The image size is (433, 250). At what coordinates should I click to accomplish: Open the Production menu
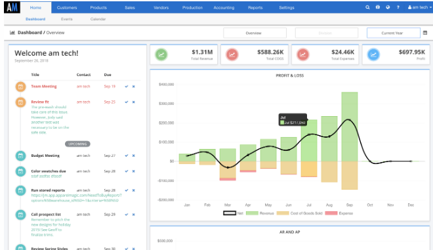coord(192,7)
